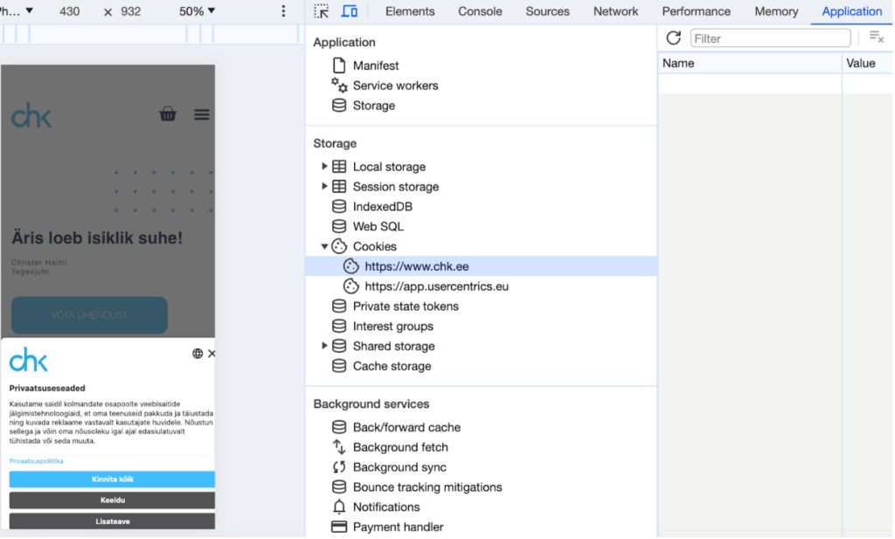The width and height of the screenshot is (895, 539).
Task: Collapse the Cookies tree arrow
Action: coord(324,246)
